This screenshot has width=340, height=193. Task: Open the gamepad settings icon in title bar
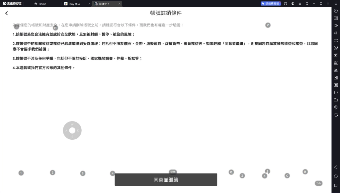(x=285, y=4)
